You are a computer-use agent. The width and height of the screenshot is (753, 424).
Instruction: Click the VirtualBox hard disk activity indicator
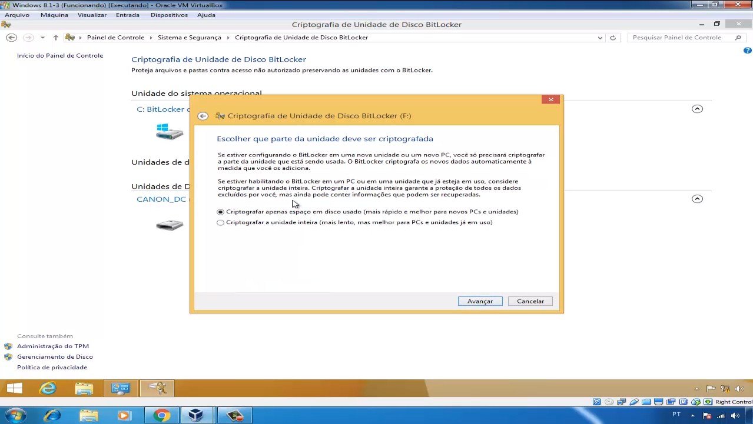(597, 402)
